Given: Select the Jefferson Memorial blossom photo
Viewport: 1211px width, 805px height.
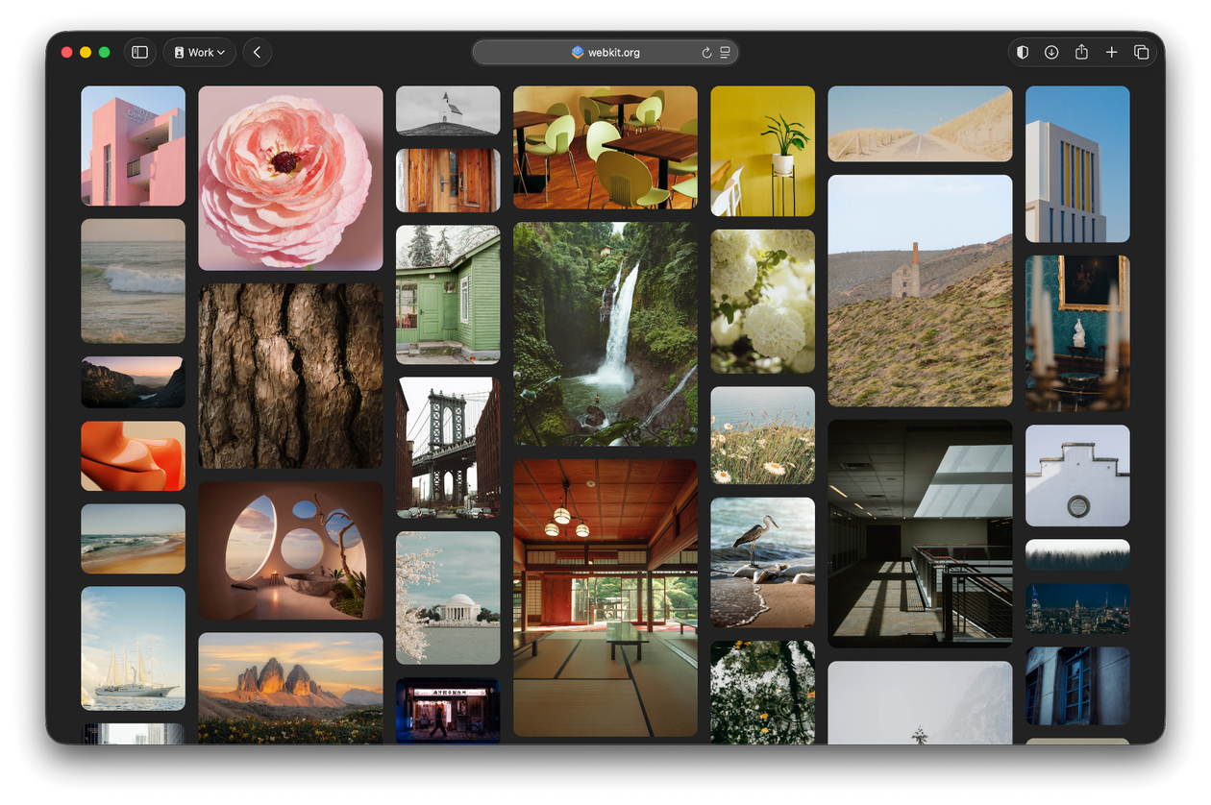Looking at the screenshot, I should (448, 598).
